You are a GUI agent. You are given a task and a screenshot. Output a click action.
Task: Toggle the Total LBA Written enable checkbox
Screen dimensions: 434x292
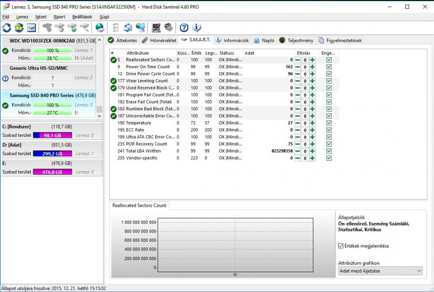click(329, 151)
